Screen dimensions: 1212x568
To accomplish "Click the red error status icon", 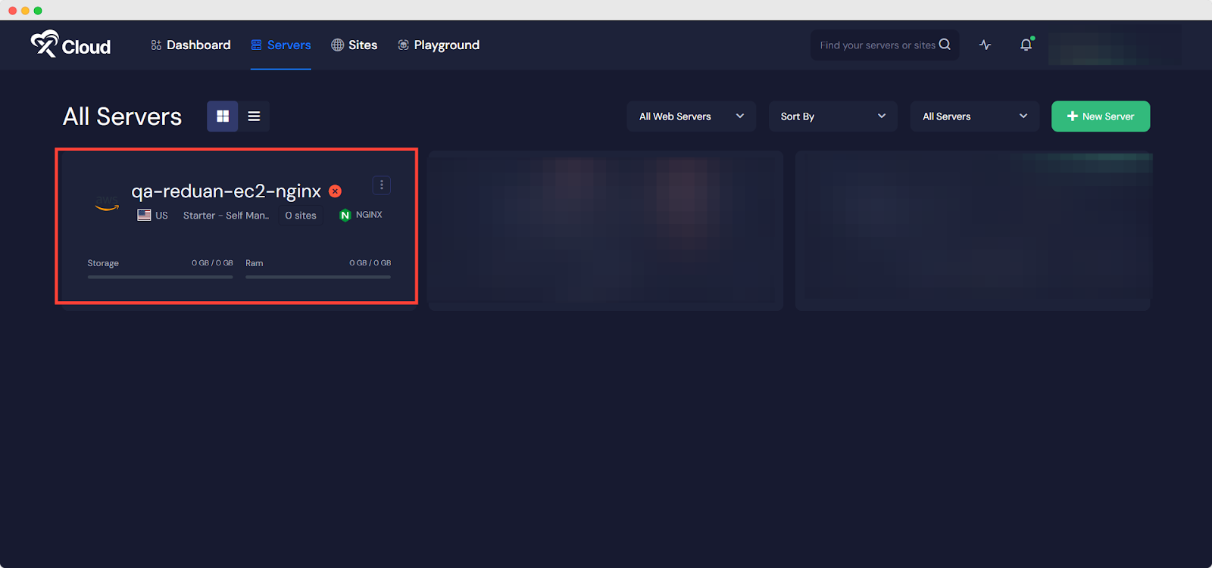I will (335, 191).
